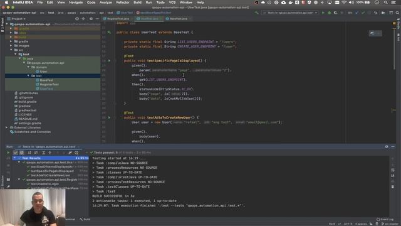Viewport: 401px width, 226px height.
Task: Click the VCS commit checkmark icon
Action: point(363,13)
